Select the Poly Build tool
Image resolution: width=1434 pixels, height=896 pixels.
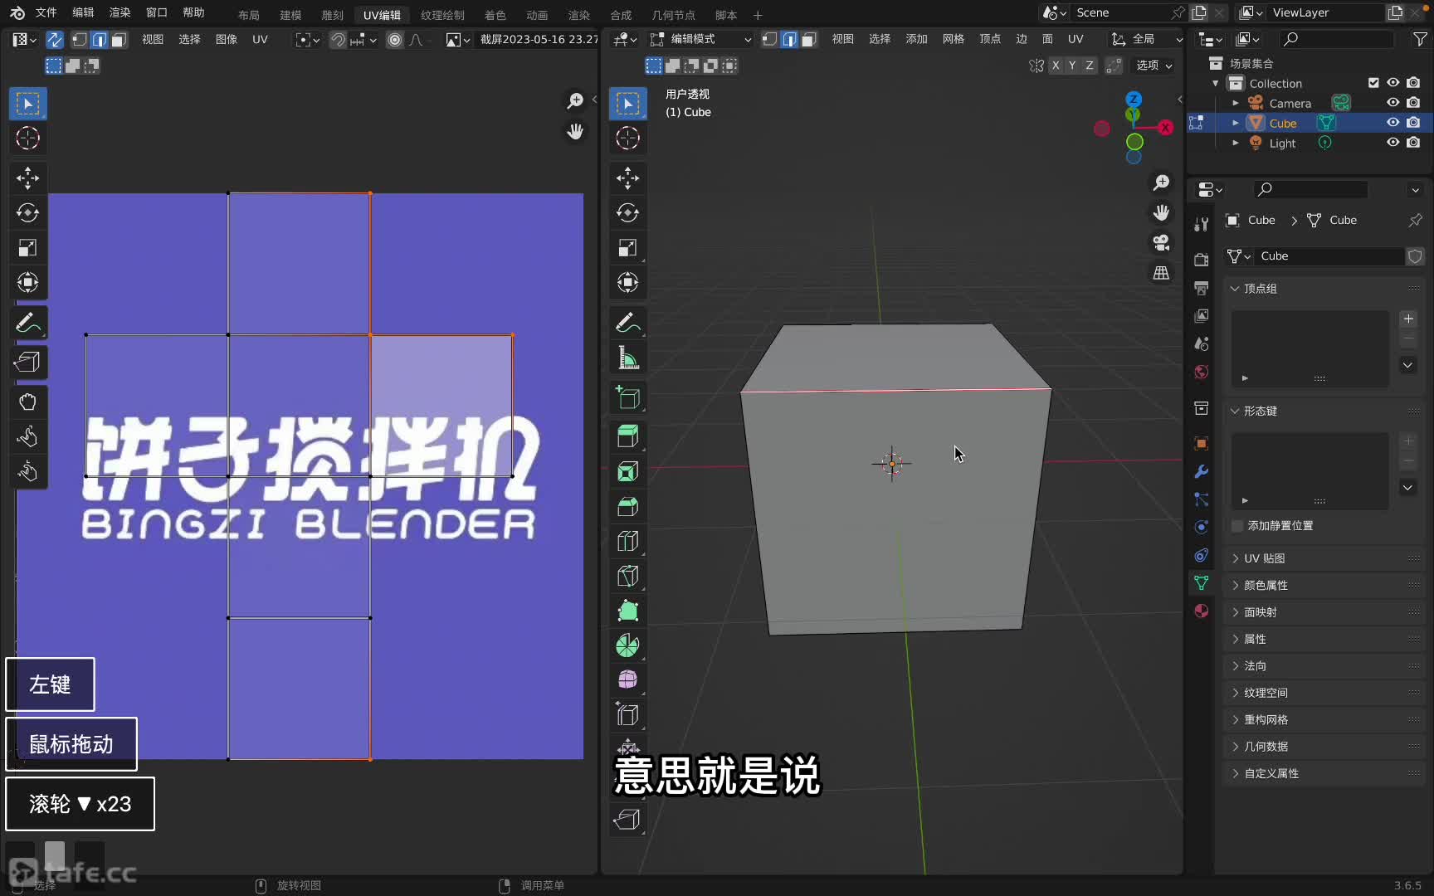click(628, 611)
